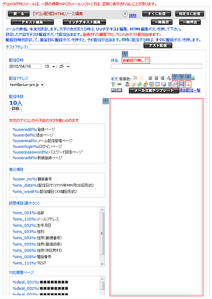
Task: Select the beige background color swatch
Action: coord(141,78)
